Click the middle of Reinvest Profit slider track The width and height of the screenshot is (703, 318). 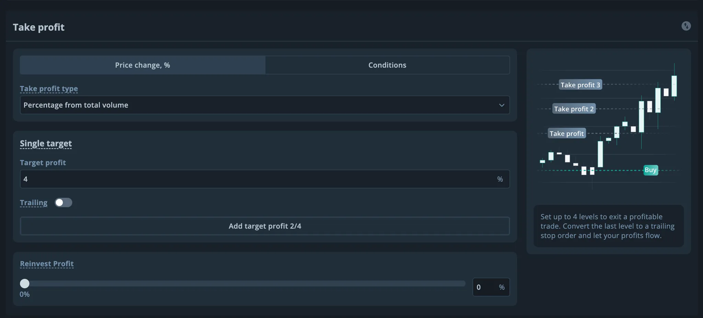(x=245, y=283)
